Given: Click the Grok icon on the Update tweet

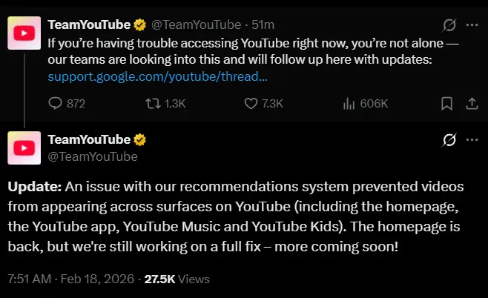Looking at the screenshot, I should point(449,140).
